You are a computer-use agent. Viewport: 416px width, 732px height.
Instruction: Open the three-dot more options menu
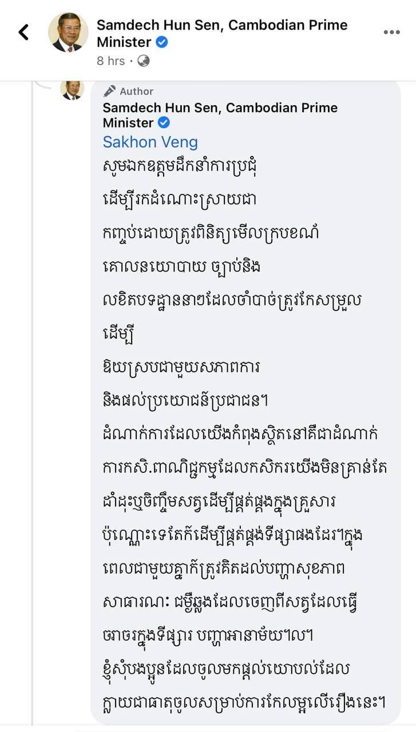(x=391, y=33)
